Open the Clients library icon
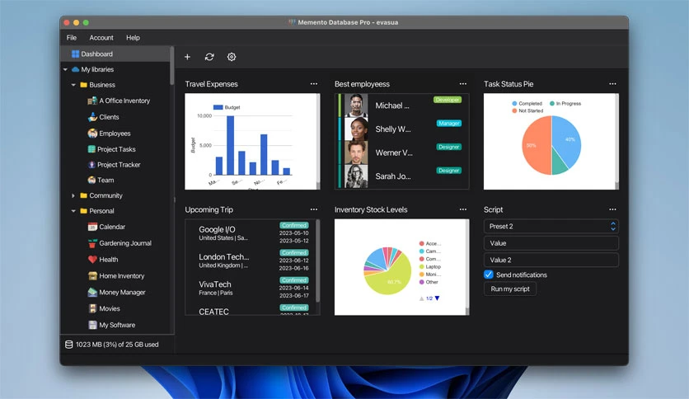This screenshot has height=399, width=689. coord(92,117)
